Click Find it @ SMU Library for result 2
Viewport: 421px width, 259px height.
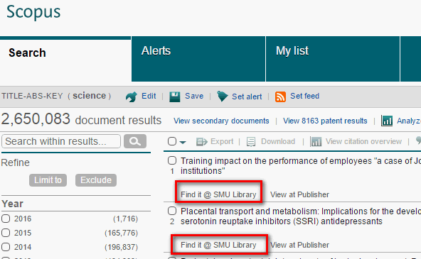coord(218,245)
